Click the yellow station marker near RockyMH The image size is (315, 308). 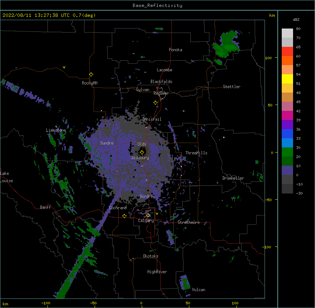point(91,74)
